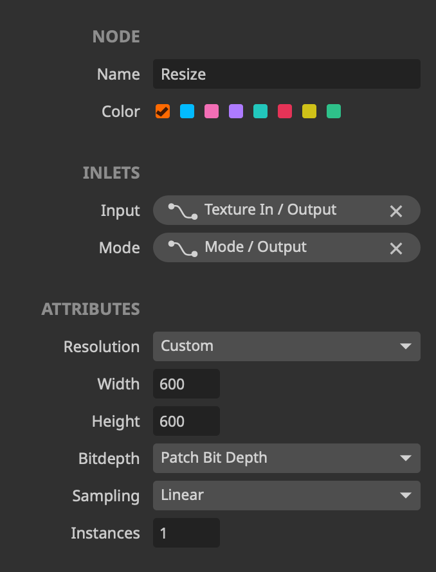Remove the Texture In / Output connection
Viewport: 436px width, 572px height.
pyautogui.click(x=396, y=211)
